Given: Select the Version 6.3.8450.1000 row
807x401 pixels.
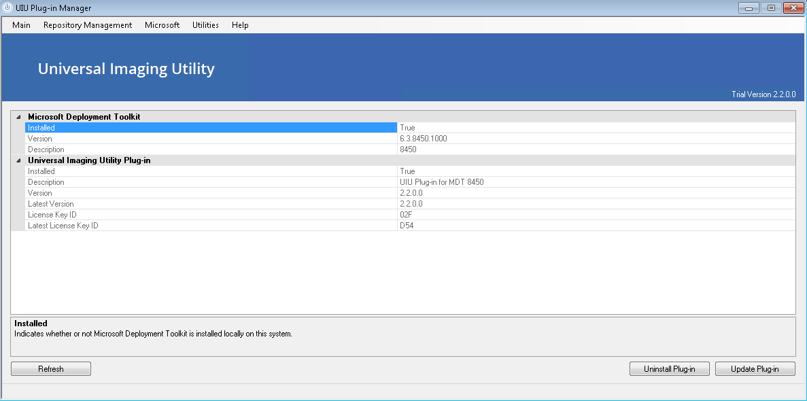Looking at the screenshot, I should pyautogui.click(x=211, y=139).
